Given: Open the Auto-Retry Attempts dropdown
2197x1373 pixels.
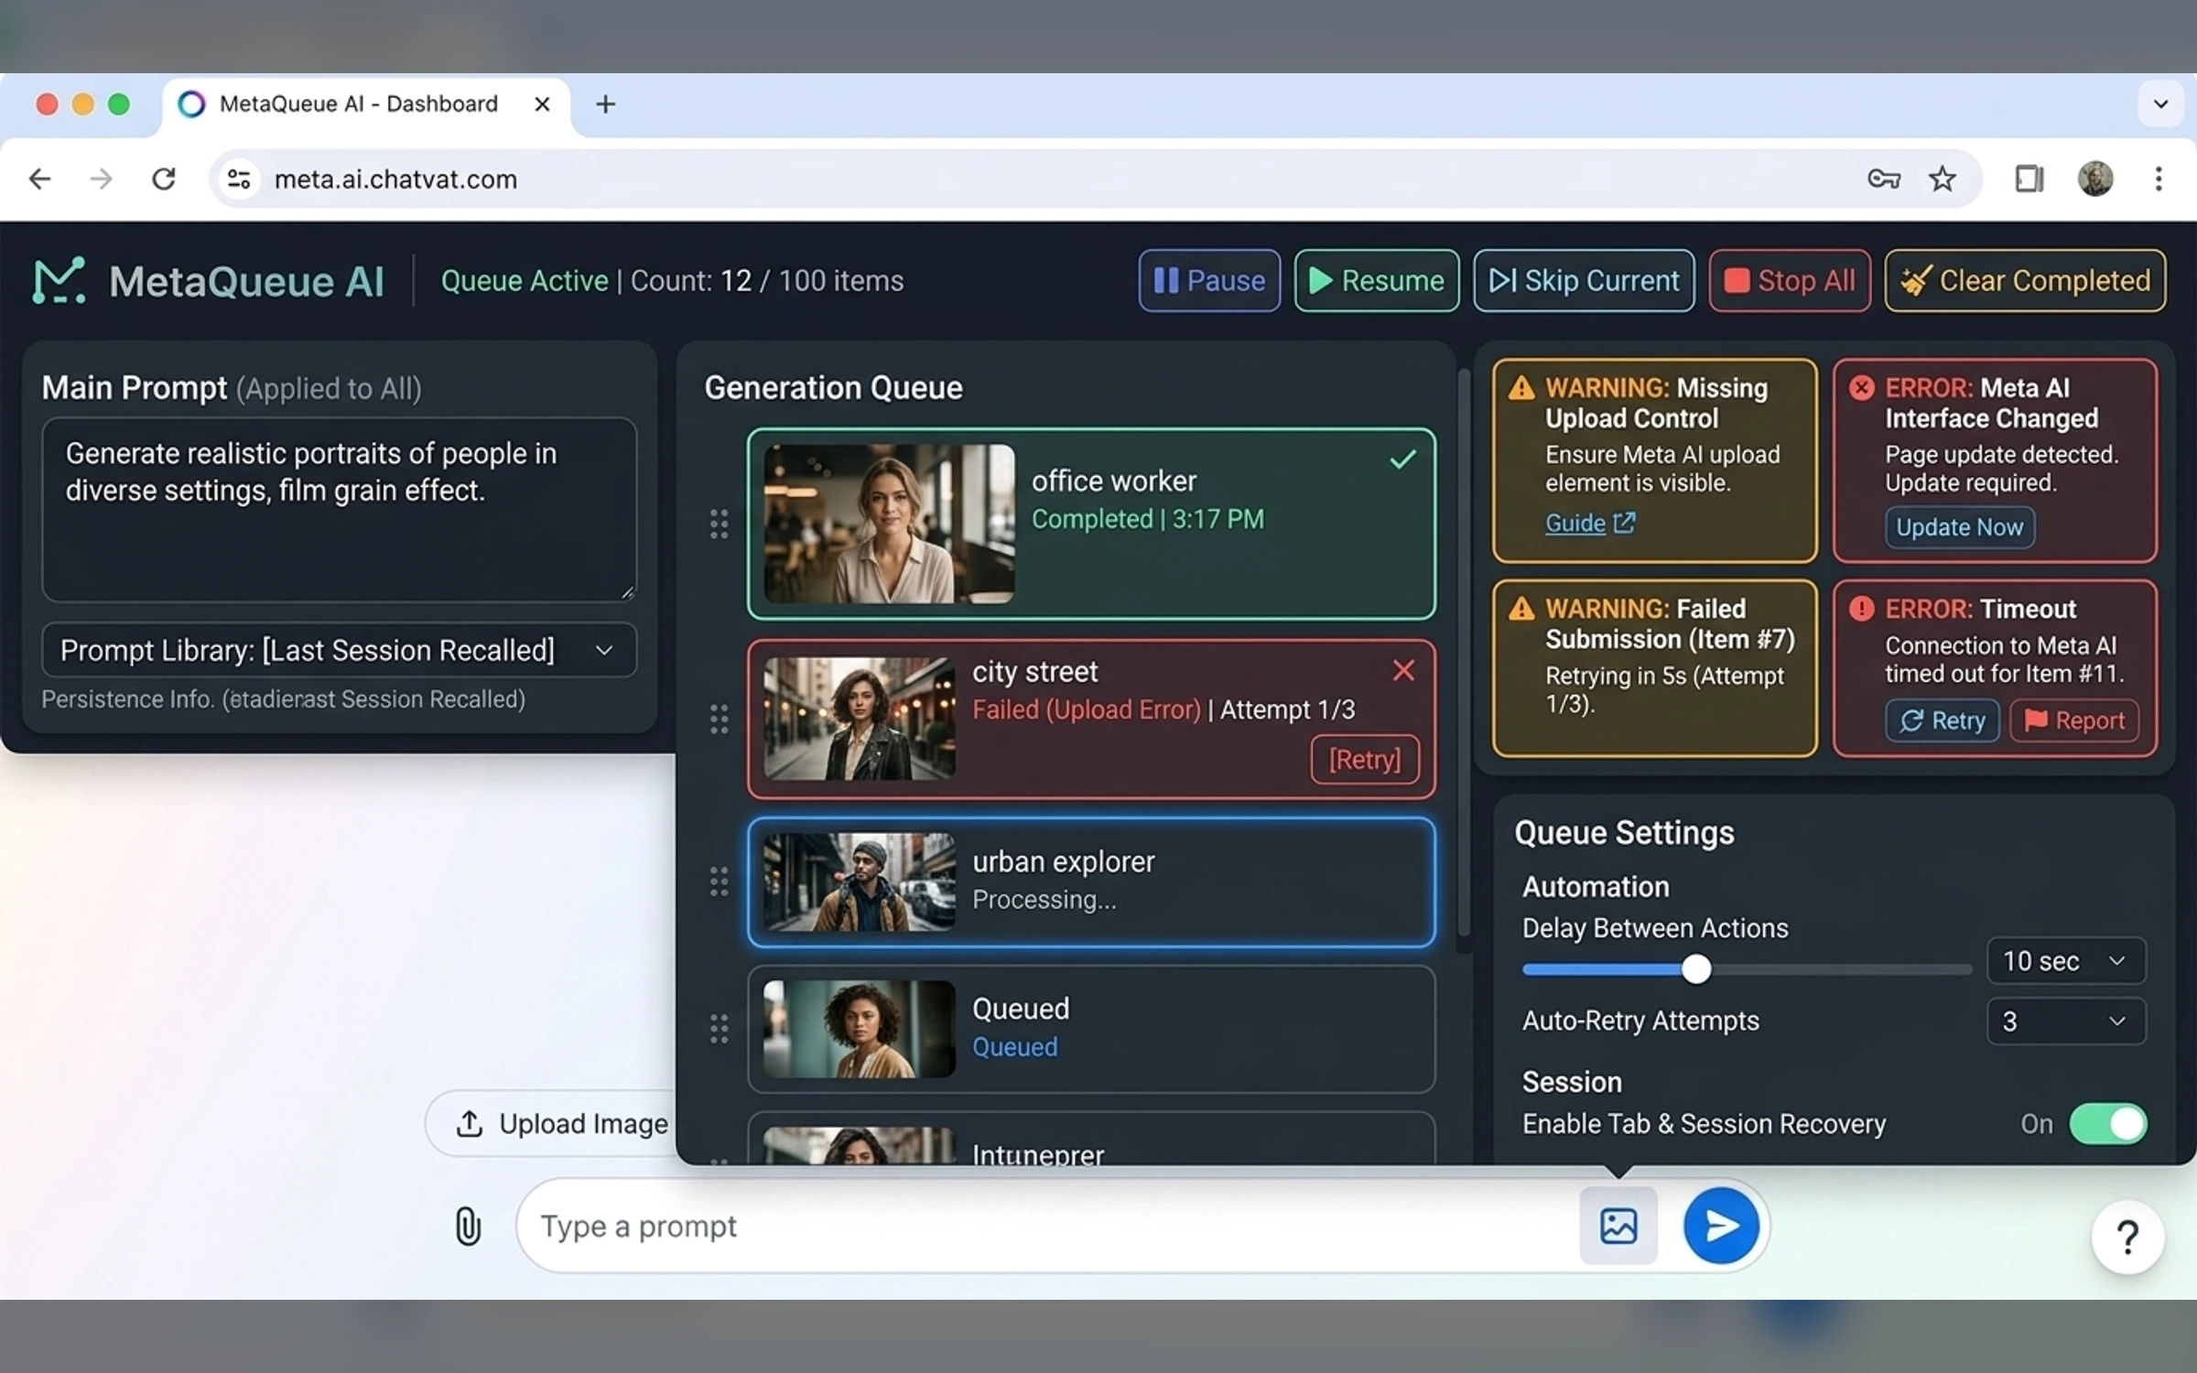Looking at the screenshot, I should (x=2066, y=1021).
